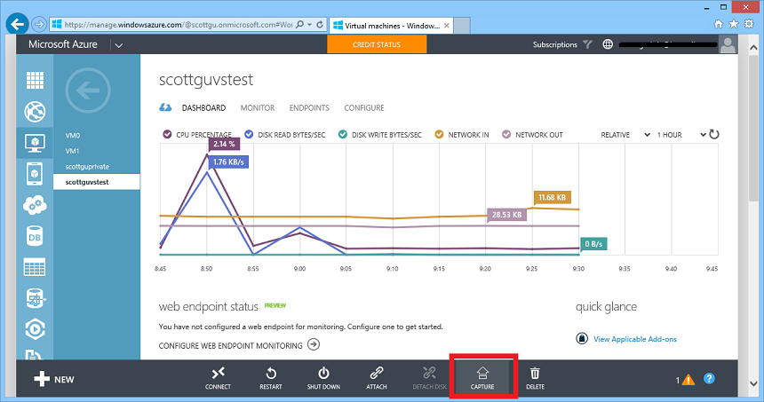This screenshot has width=764, height=402.
Task: Switch to the Endpoints tab
Action: (x=309, y=108)
